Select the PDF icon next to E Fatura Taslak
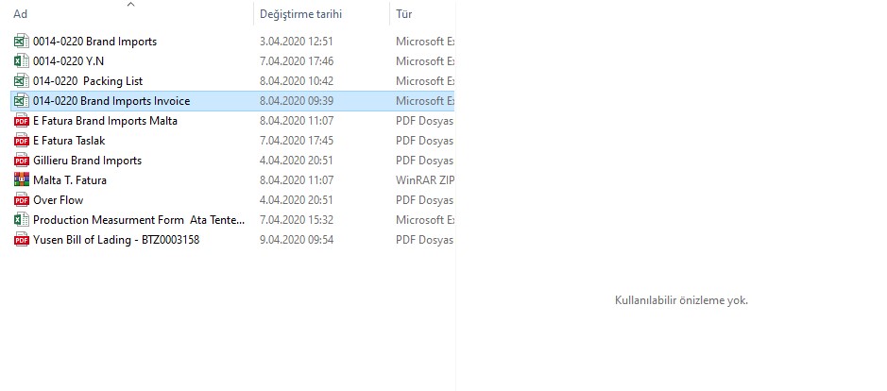 pyautogui.click(x=22, y=141)
